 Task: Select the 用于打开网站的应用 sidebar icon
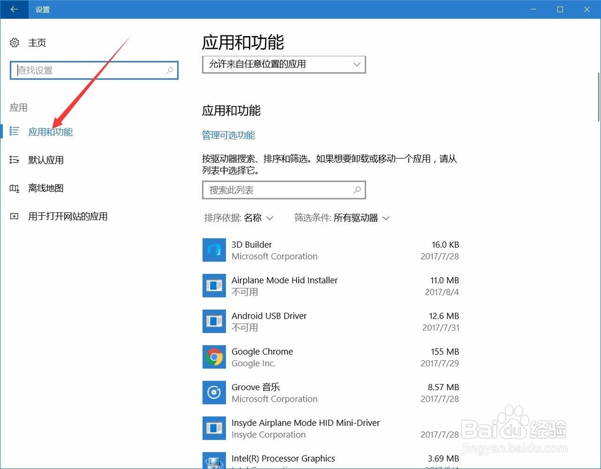[x=14, y=216]
